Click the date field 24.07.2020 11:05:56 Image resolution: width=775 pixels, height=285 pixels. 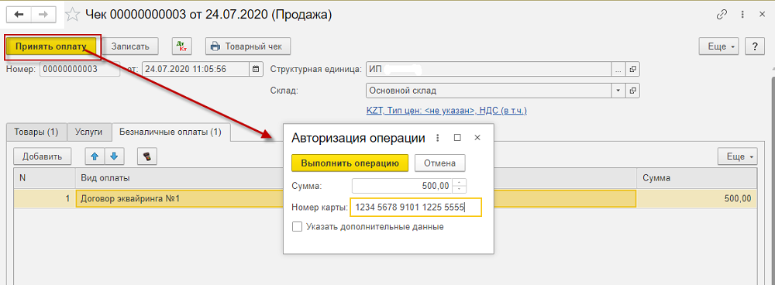click(196, 69)
